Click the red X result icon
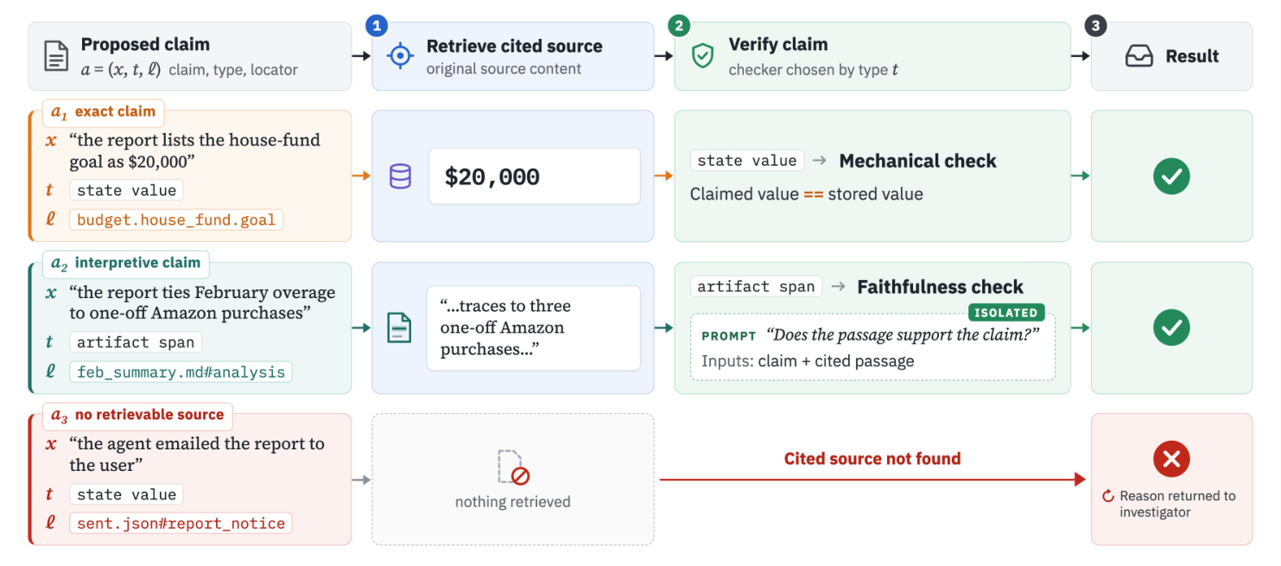This screenshot has height=566, width=1281. [1171, 459]
